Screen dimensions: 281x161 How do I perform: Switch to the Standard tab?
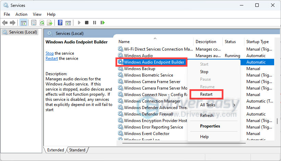tap(77, 150)
